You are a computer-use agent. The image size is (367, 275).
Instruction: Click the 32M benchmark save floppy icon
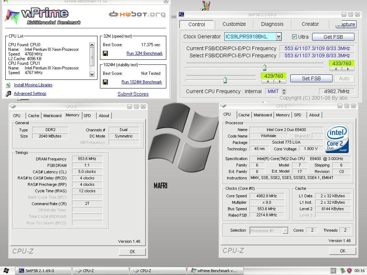pyautogui.click(x=105, y=53)
